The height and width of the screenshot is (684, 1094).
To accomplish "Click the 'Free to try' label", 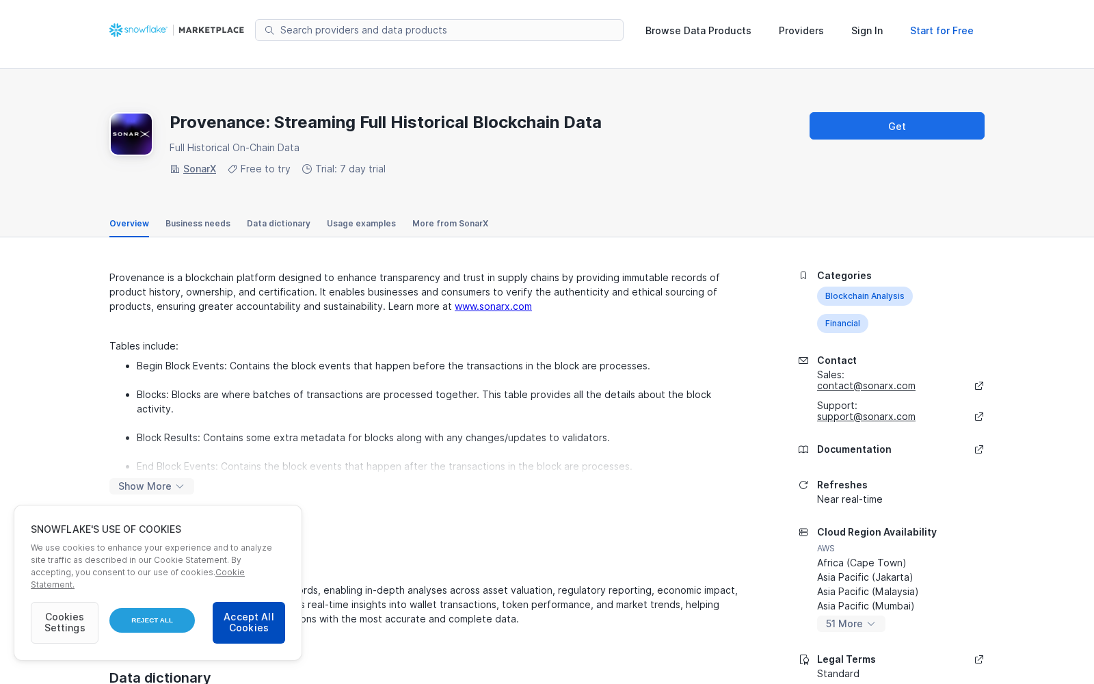I will 265,169.
